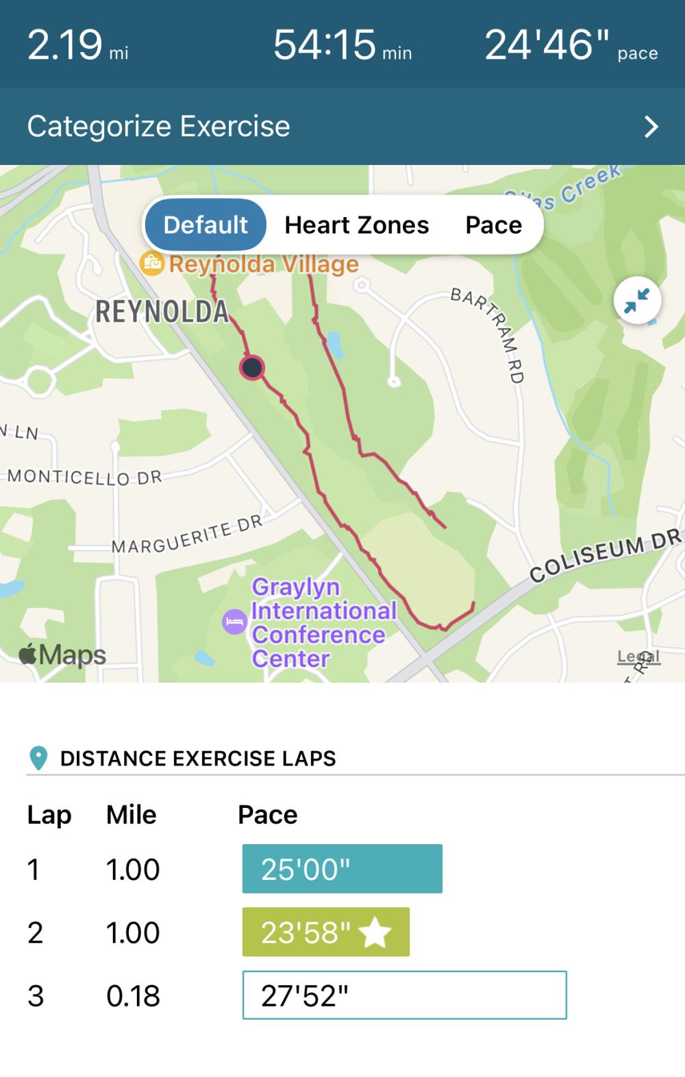Screen dimensions: 685x1077
Task: Tap the 2.19 mi distance stat
Action: (x=77, y=45)
